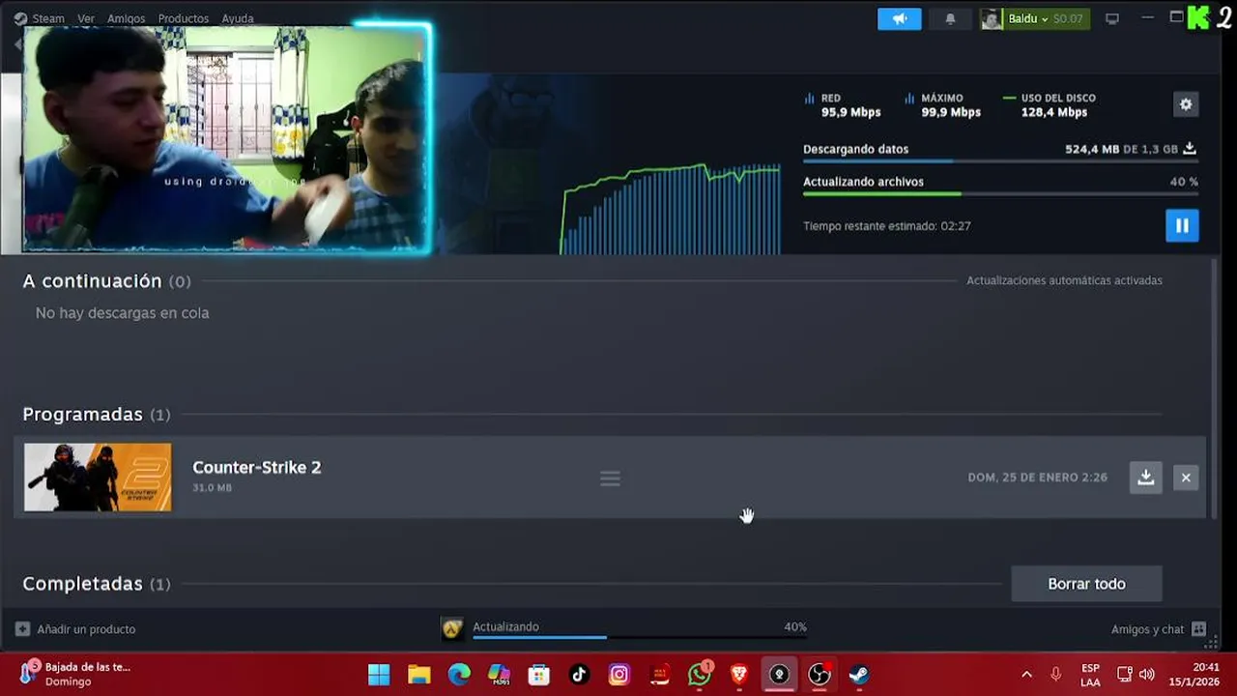Open the Ayuda menu
The width and height of the screenshot is (1237, 696).
[238, 18]
